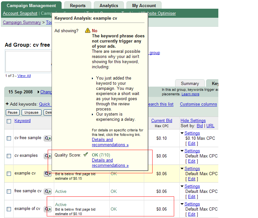Check the 'example cv' row checkbox
Viewport: 258px width, 218px height.
click(x=9, y=174)
